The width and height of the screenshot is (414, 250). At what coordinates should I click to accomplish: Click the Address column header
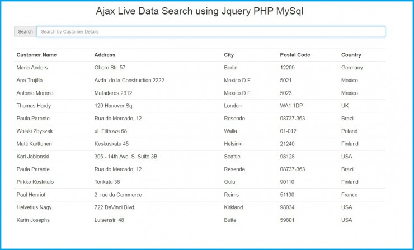click(x=105, y=55)
